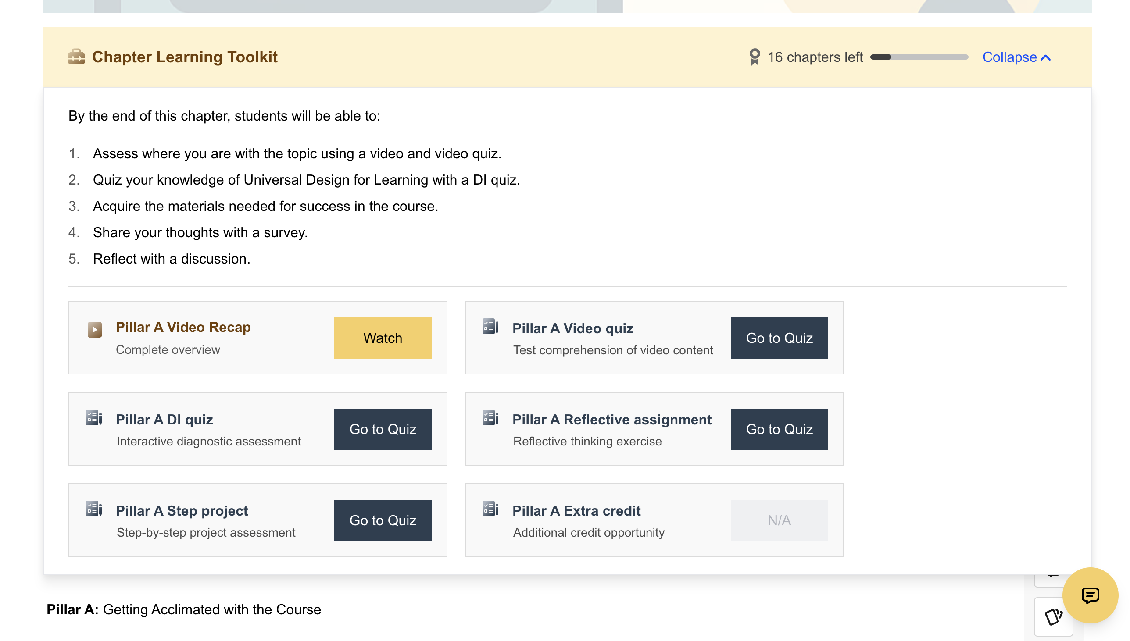Image resolution: width=1130 pixels, height=641 pixels.
Task: Go to the Pillar A Step project quiz
Action: point(382,520)
